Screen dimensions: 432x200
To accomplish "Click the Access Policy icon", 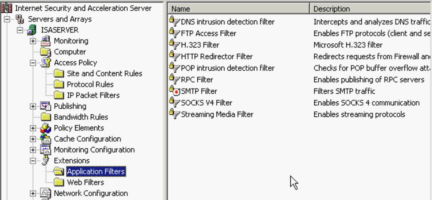I will [46, 62].
